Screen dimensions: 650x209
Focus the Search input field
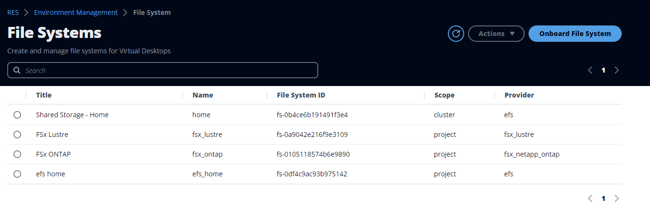coord(168,71)
